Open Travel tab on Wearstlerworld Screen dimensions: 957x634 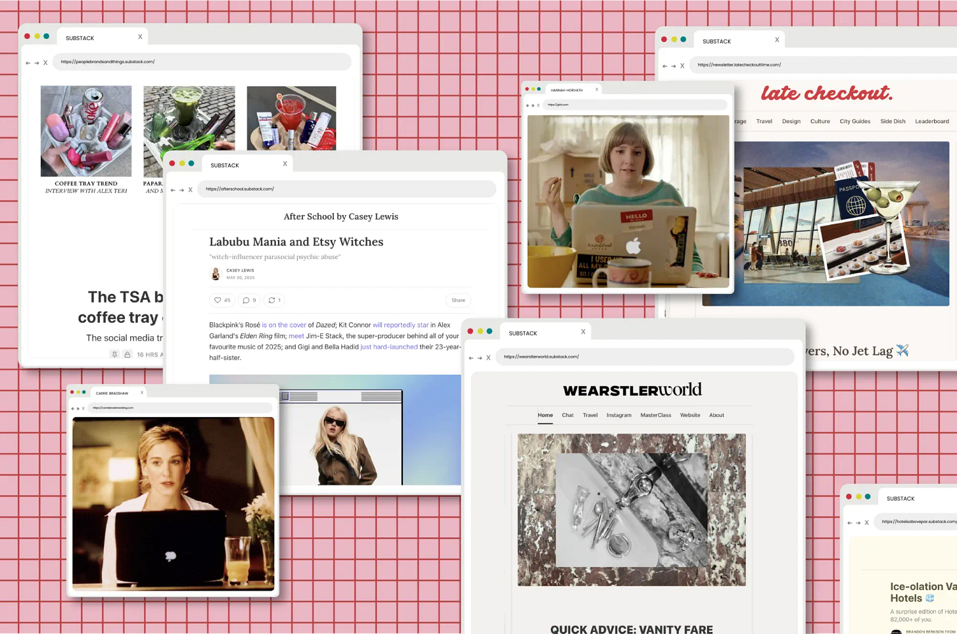(590, 415)
